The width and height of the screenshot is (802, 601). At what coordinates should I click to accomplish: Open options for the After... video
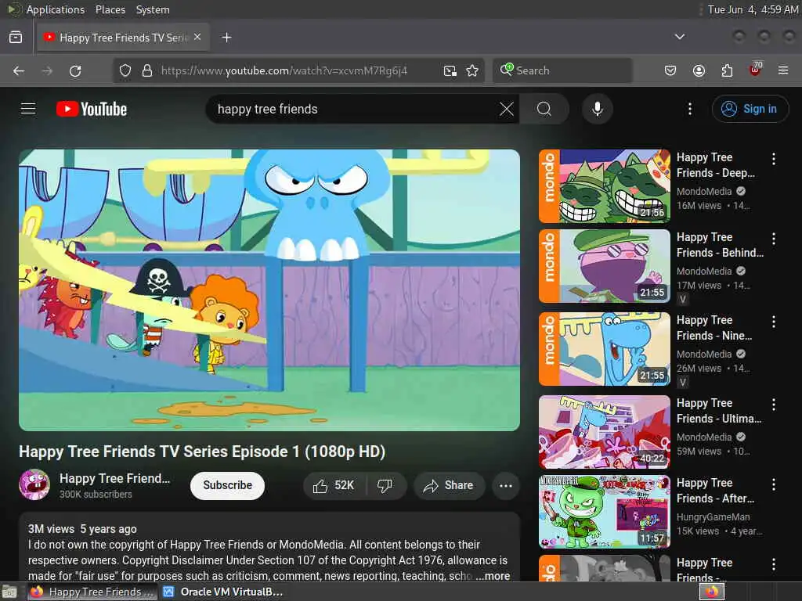[x=773, y=484]
